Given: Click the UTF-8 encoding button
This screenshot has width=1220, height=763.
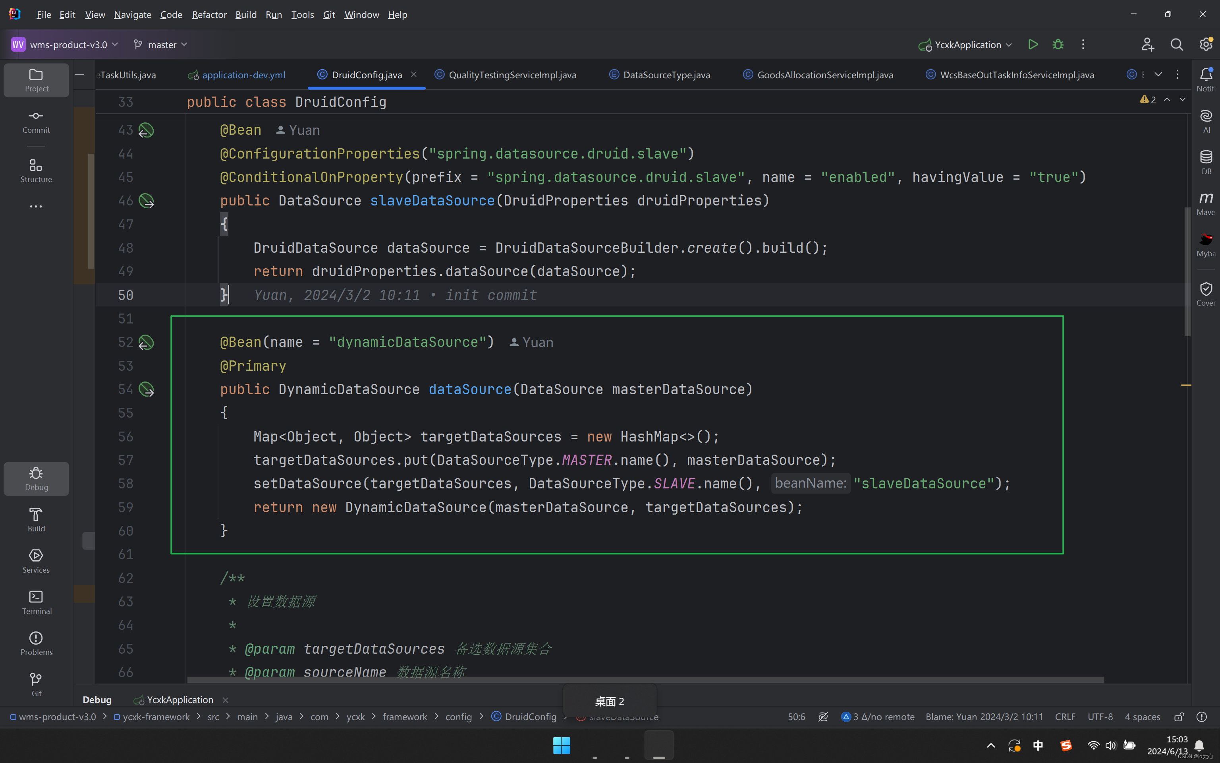Looking at the screenshot, I should pos(1100,717).
